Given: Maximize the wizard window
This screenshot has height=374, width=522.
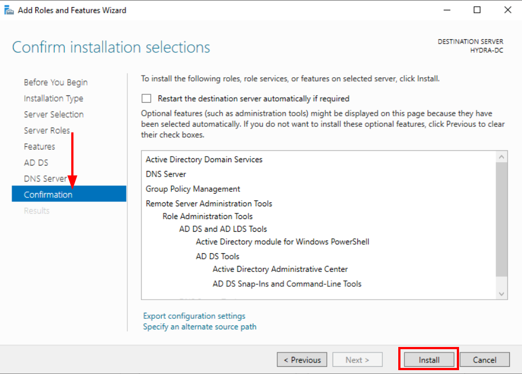Looking at the screenshot, I should click(x=477, y=10).
